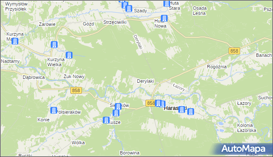This screenshot has width=273, height=157.
Task: Click the Kolonia Łazorska label
Action: click(247, 128)
